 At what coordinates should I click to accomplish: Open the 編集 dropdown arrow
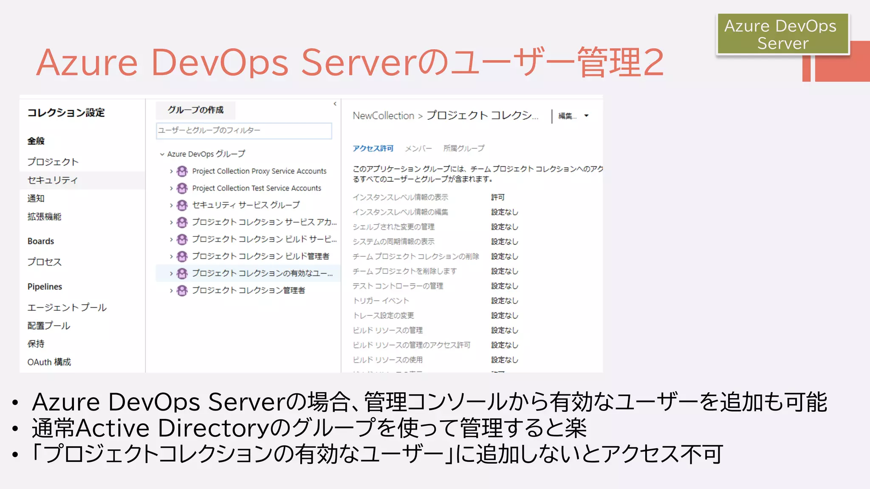[586, 115]
